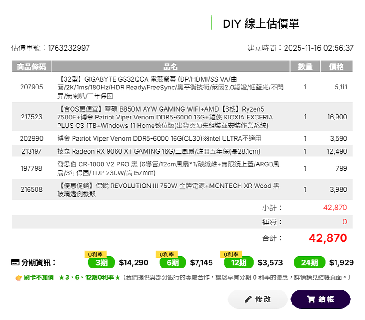This screenshot has height=320, width=365.
Task: Click price 3,980
Action: click(x=338, y=189)
